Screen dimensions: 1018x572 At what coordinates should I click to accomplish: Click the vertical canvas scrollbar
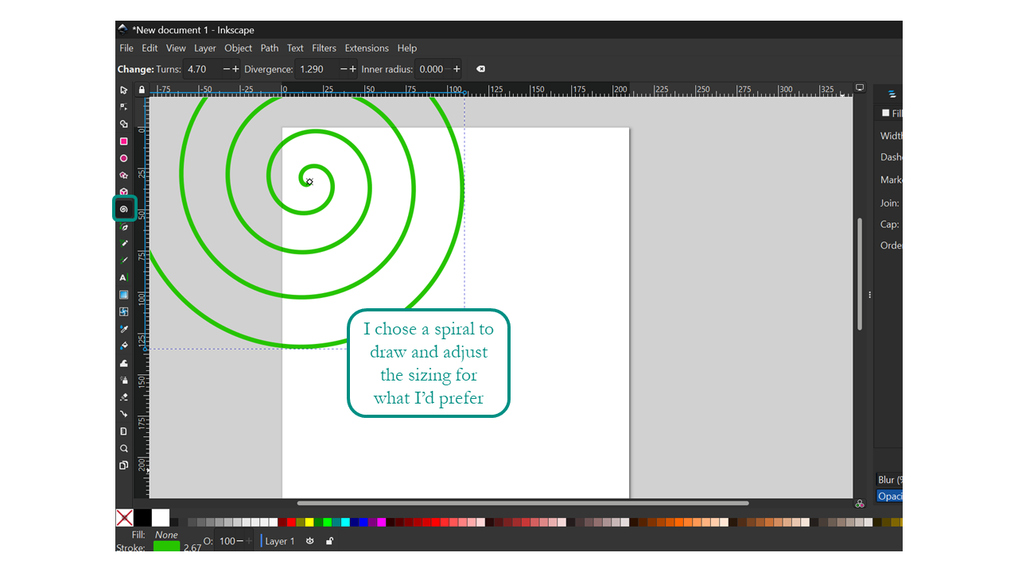click(859, 274)
